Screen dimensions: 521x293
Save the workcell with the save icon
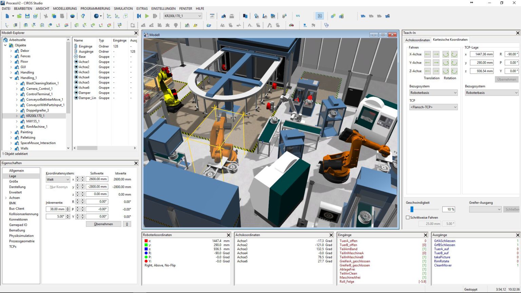[27, 16]
